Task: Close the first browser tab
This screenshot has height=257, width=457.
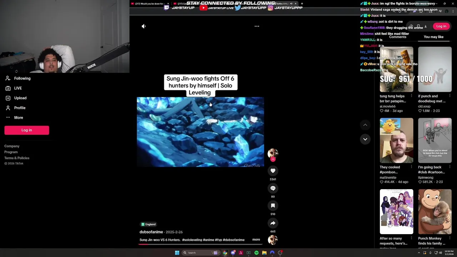Action: coord(168,4)
